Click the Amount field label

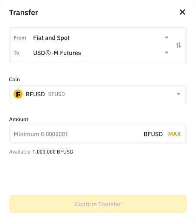pos(18,119)
